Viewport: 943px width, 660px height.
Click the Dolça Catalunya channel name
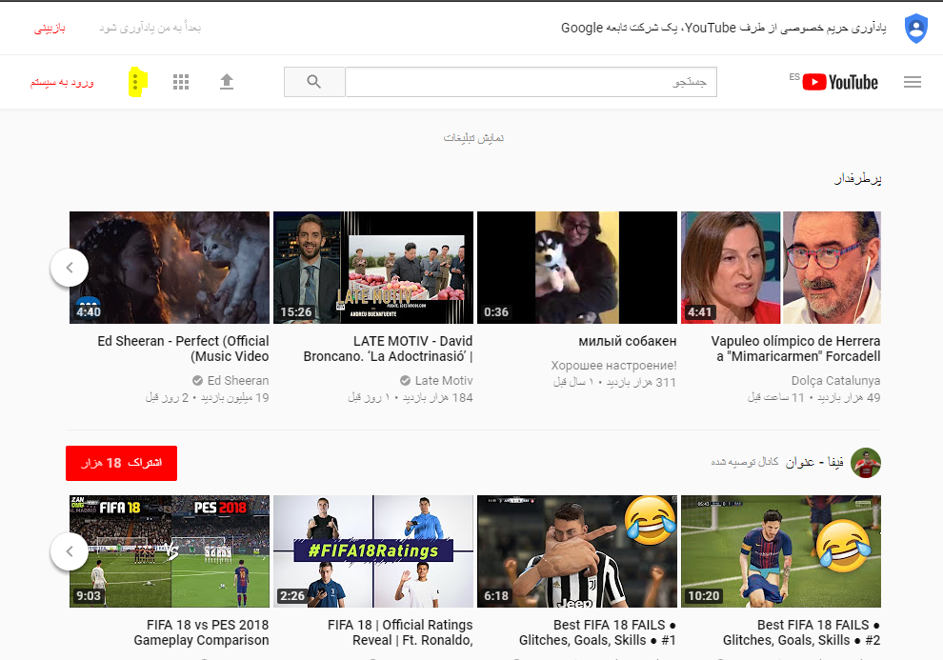836,381
